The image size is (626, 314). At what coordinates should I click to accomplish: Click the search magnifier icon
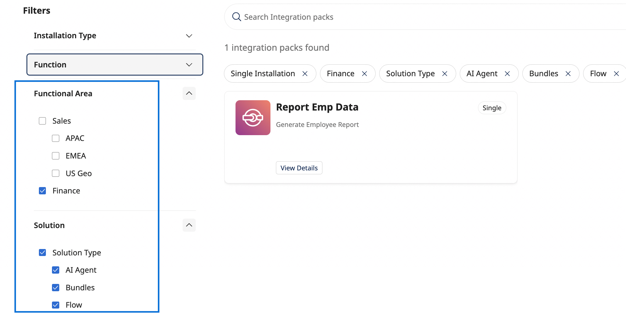point(236,17)
